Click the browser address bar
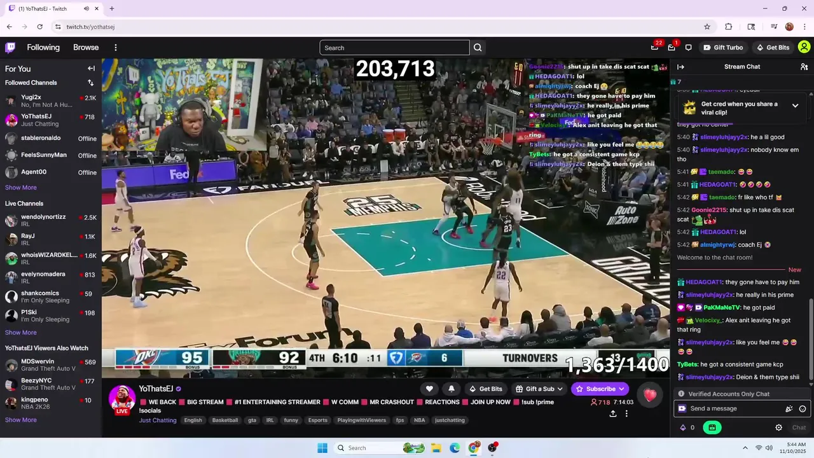Image resolution: width=814 pixels, height=458 pixels. point(375,27)
